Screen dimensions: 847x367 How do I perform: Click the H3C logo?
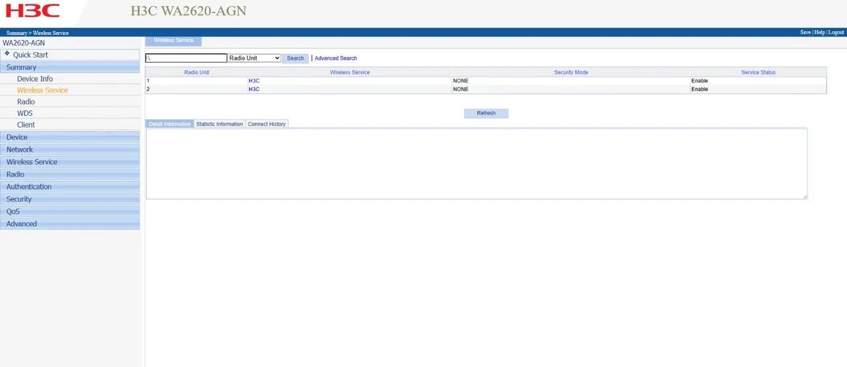32,11
